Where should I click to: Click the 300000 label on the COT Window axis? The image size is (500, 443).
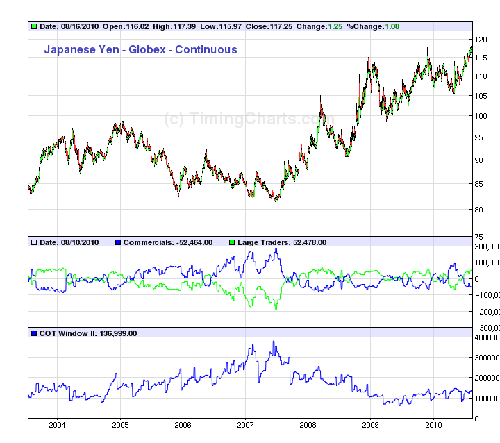tap(487, 358)
